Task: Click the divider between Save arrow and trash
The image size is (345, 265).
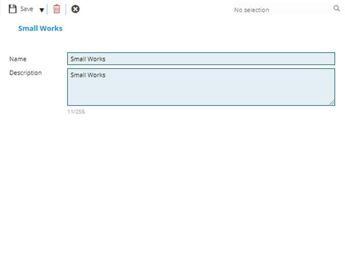Action: click(x=48, y=9)
